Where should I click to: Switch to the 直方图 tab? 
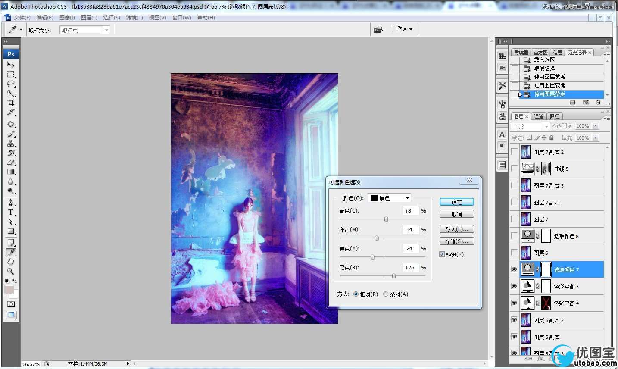point(540,53)
